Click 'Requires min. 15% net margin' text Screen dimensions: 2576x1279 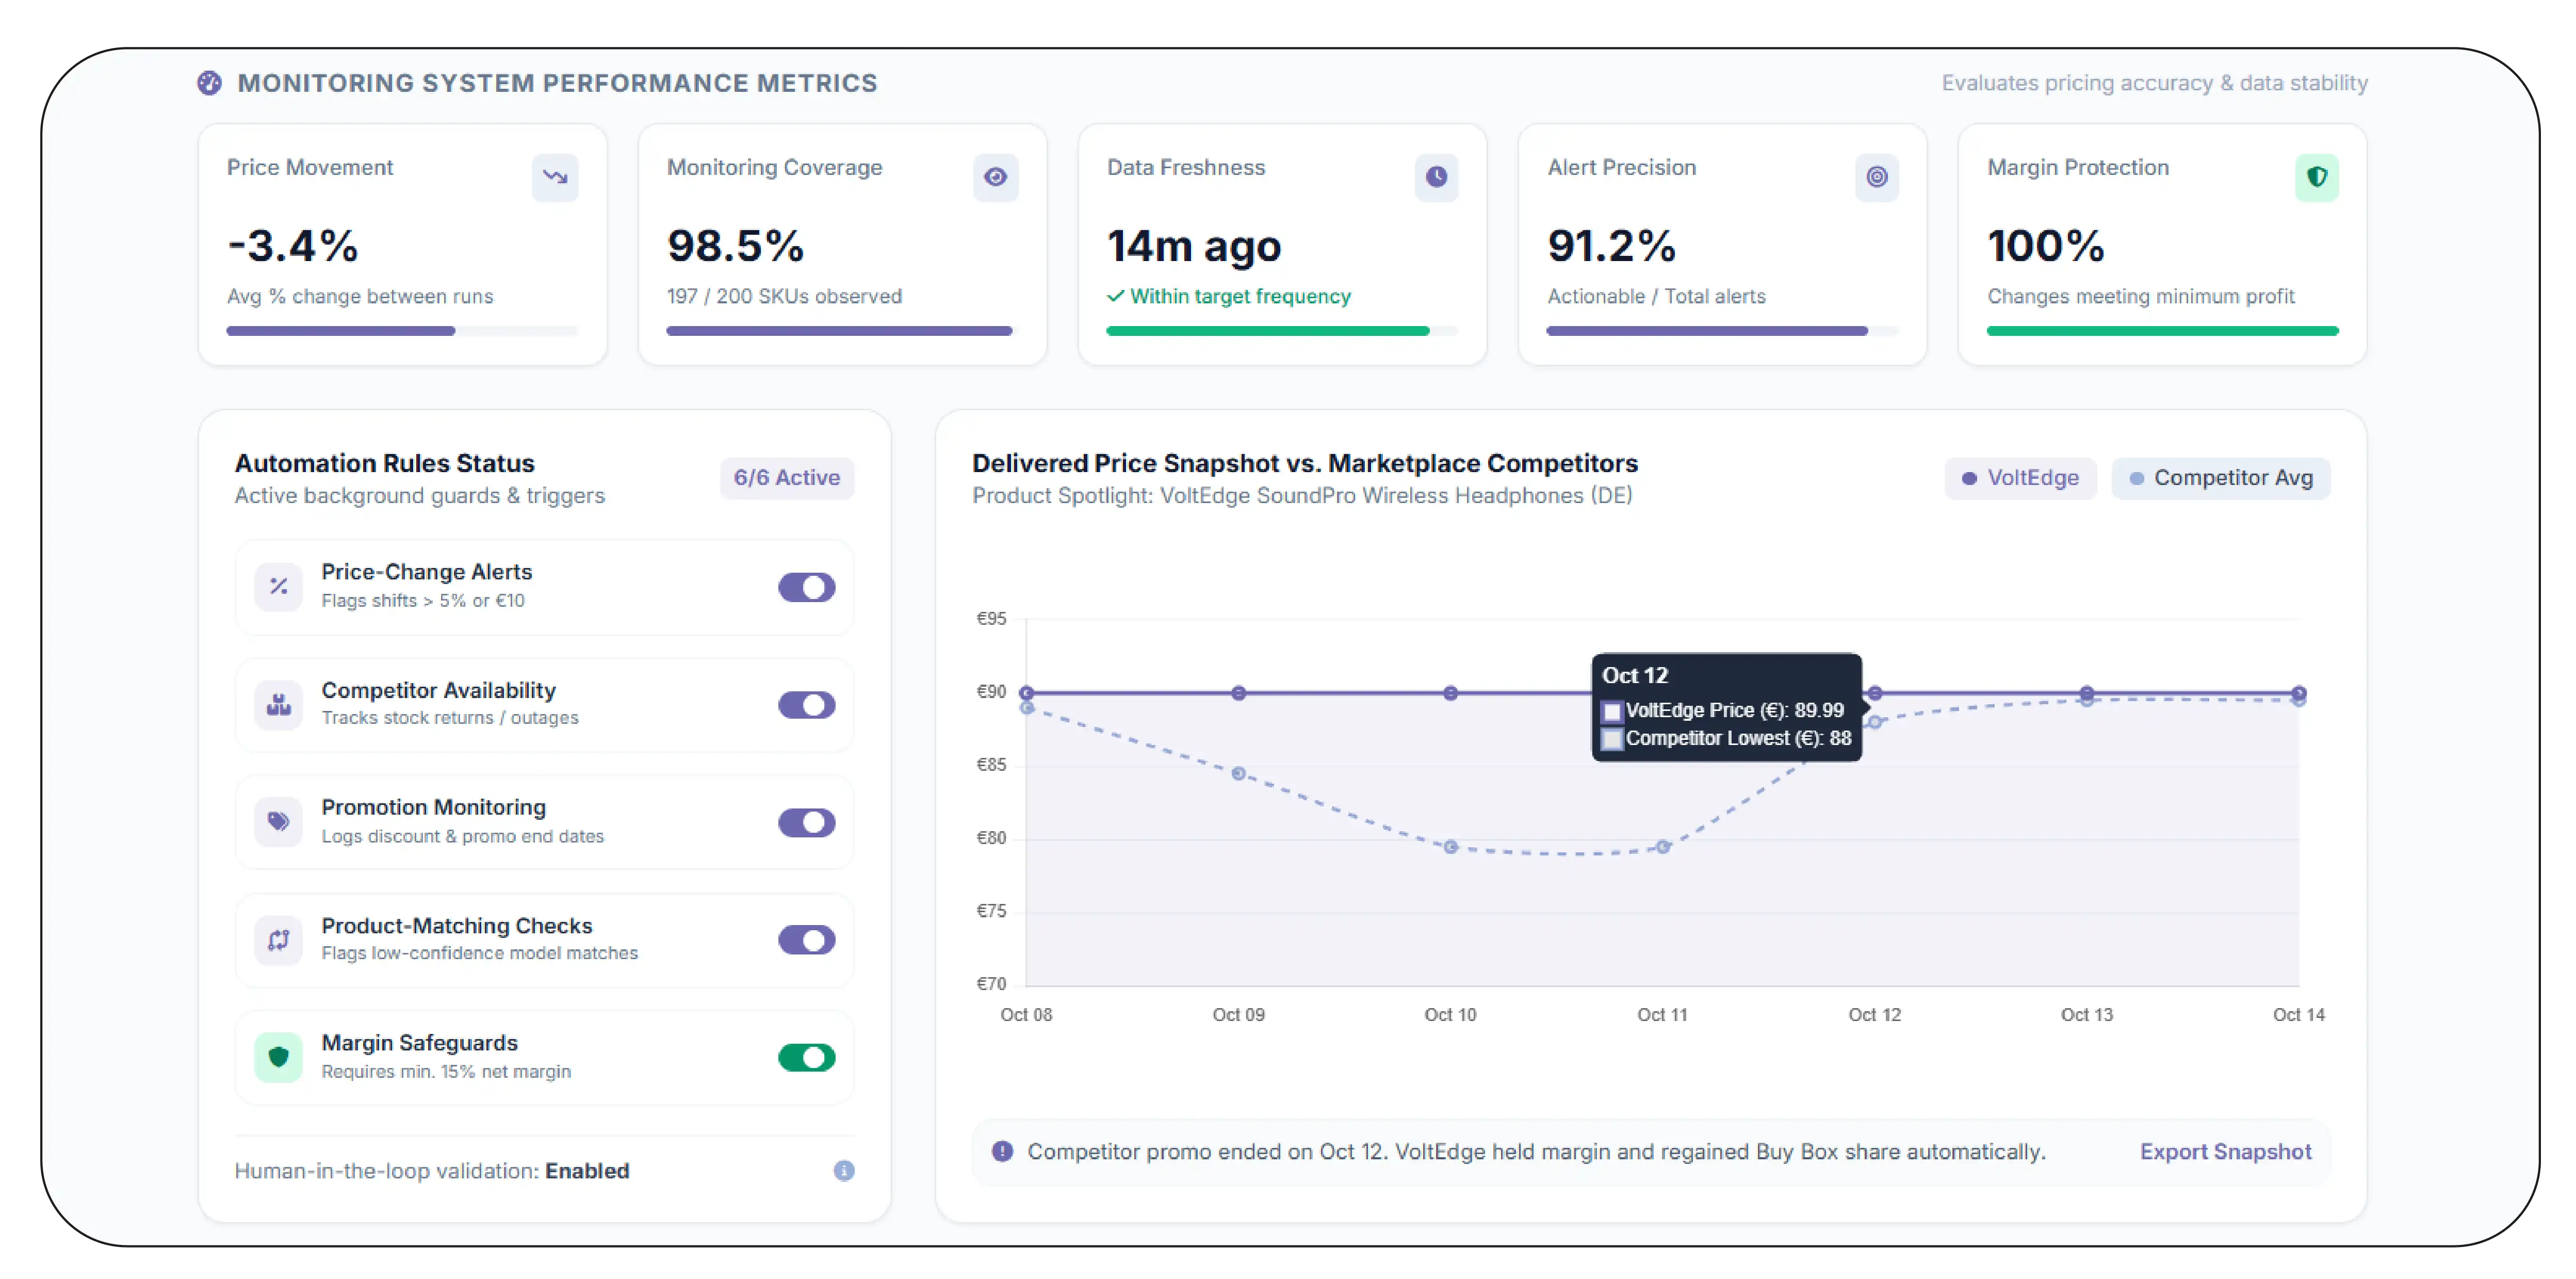coord(446,1071)
